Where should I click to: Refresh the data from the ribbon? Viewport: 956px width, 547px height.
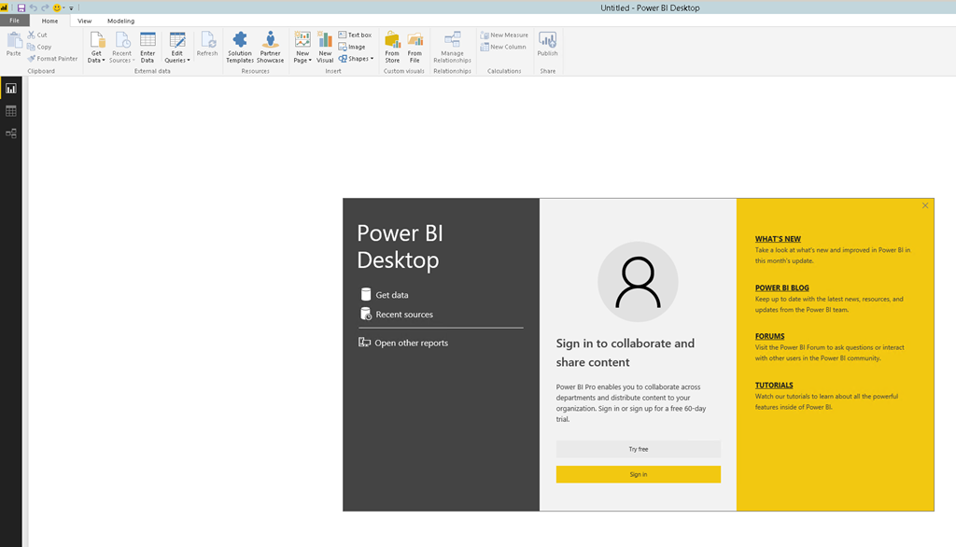click(x=207, y=45)
